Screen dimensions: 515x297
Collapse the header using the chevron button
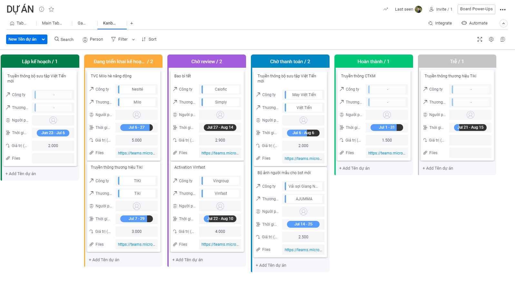(x=503, y=23)
